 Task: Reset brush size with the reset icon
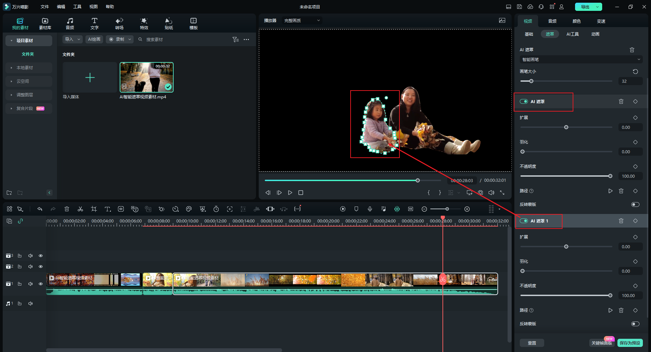(635, 72)
